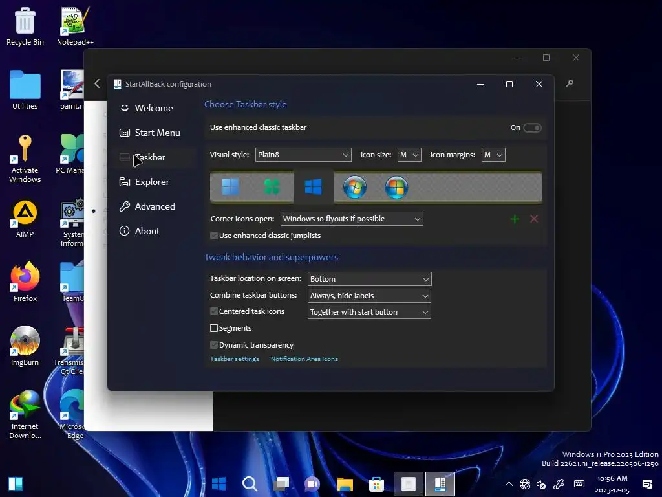Image resolution: width=662 pixels, height=497 pixels.
Task: Choose the green clover start button icon
Action: pos(272,187)
